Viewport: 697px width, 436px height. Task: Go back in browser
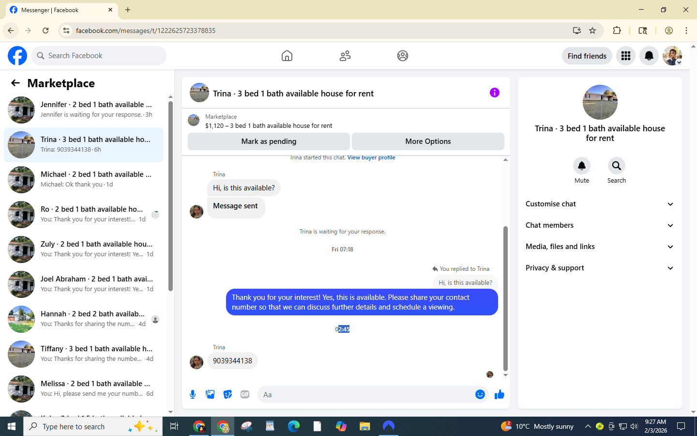pos(11,31)
